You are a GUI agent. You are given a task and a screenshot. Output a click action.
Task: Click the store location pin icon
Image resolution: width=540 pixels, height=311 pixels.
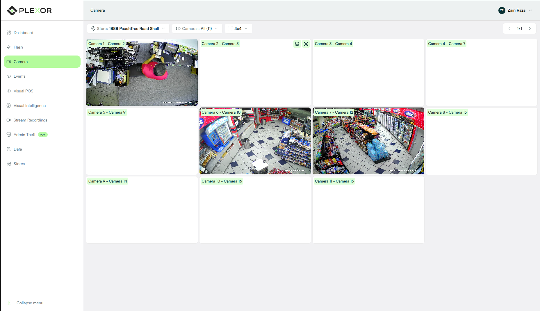coord(93,28)
